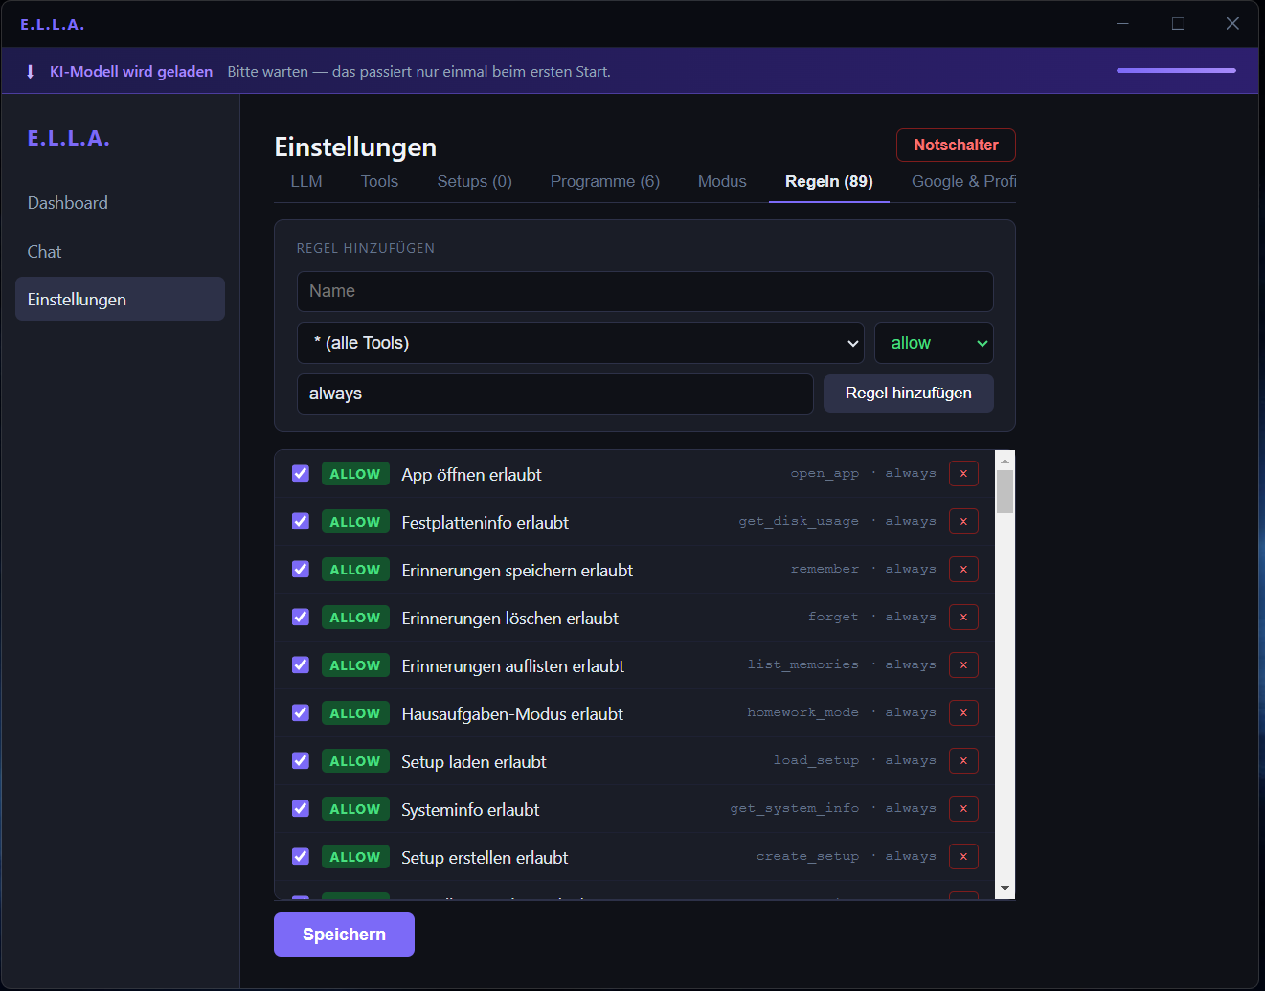Screen dimensions: 1265x991
Task: Click the download arrow icon in banner
Action: tap(31, 72)
